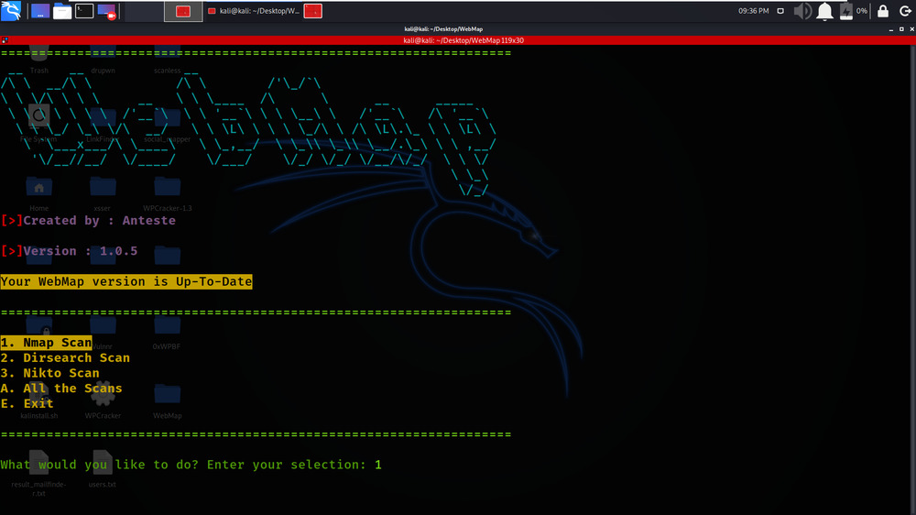The width and height of the screenshot is (916, 515).
Task: Click the window title kali@kali: ~/Desktop/WebMap
Action: coord(443,29)
